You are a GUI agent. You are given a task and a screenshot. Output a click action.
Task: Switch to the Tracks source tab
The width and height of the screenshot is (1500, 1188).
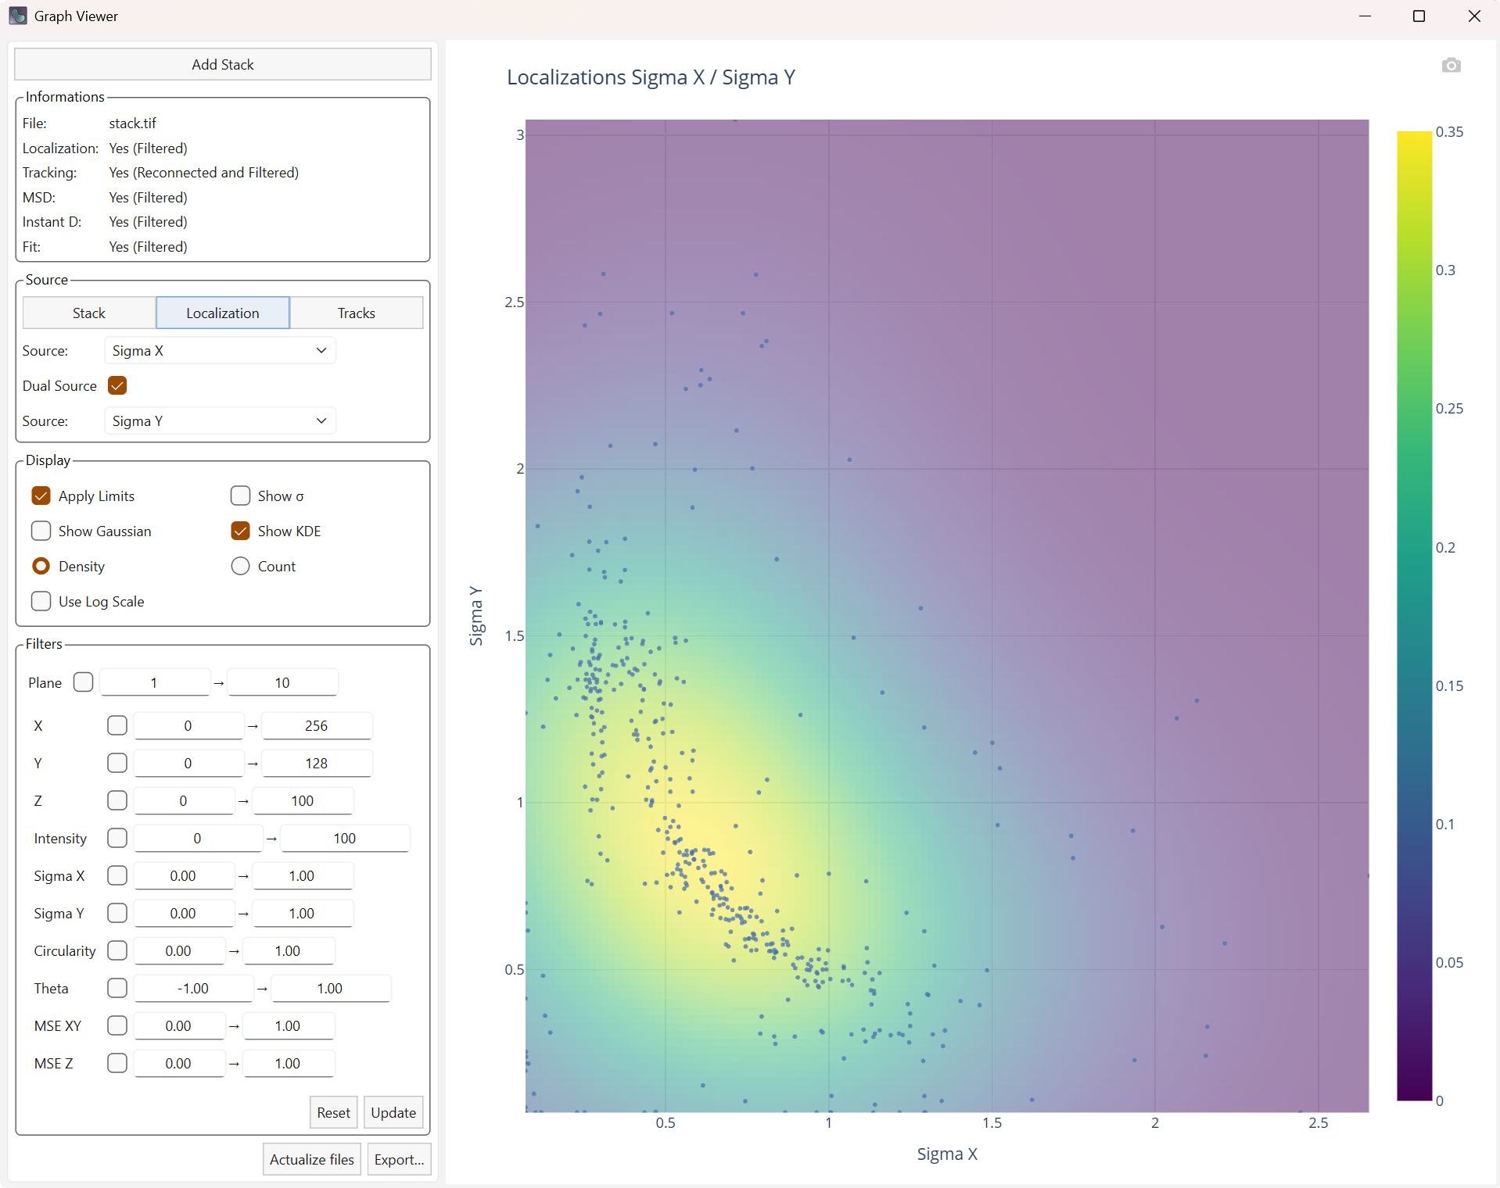(356, 313)
